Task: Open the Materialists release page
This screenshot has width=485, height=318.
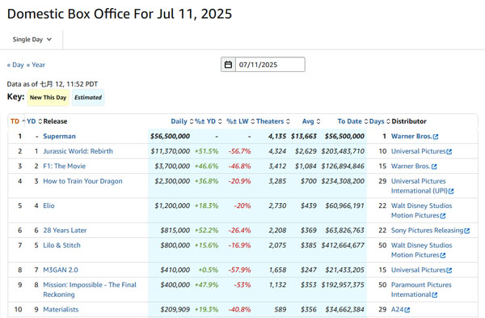Action: coord(61,309)
